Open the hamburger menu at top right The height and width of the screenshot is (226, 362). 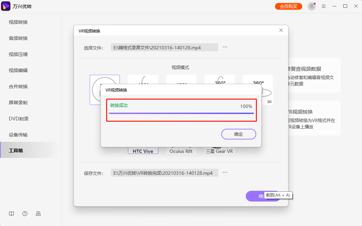(x=324, y=6)
